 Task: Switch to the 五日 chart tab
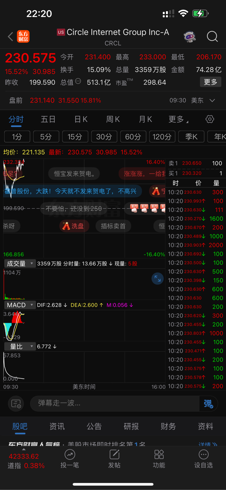tap(48, 119)
